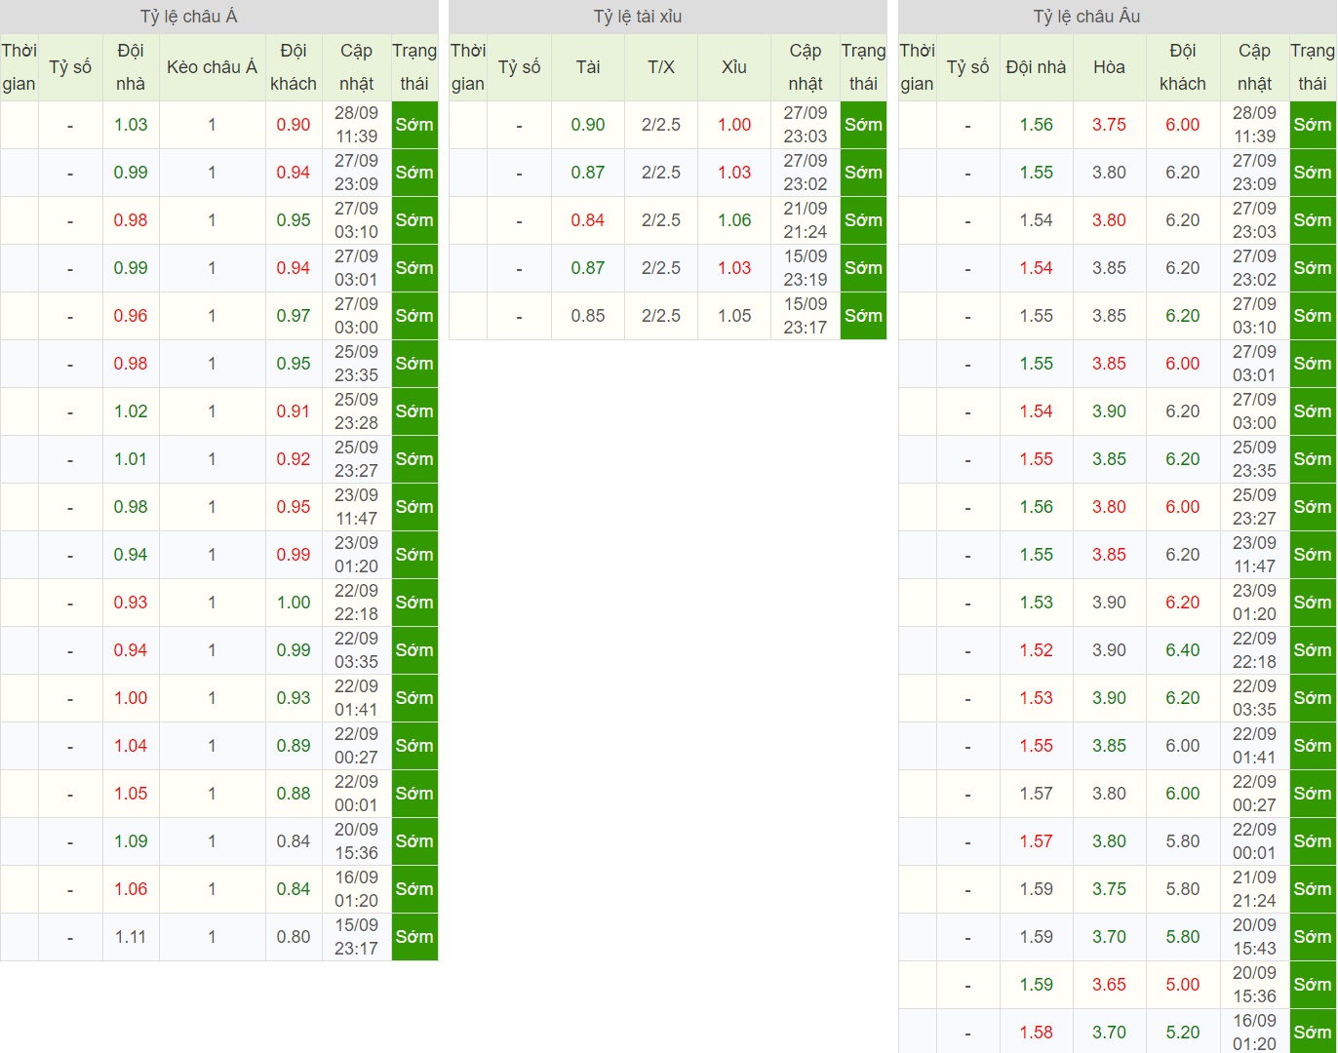1338x1053 pixels.
Task: Click "Trạng thái" header in the châu Âu table
Action: [x=1313, y=67]
